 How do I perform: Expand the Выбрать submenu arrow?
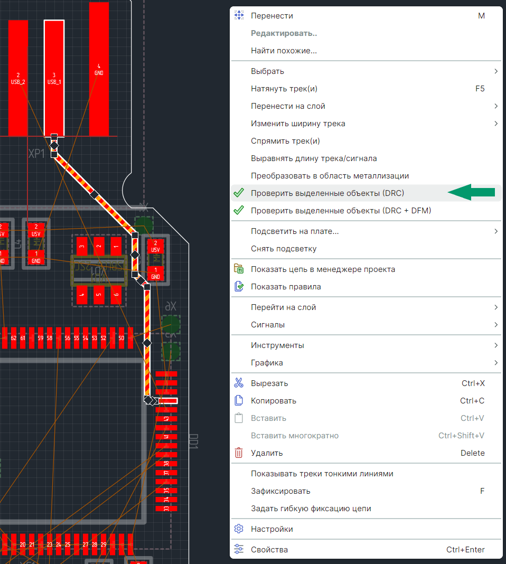point(495,71)
